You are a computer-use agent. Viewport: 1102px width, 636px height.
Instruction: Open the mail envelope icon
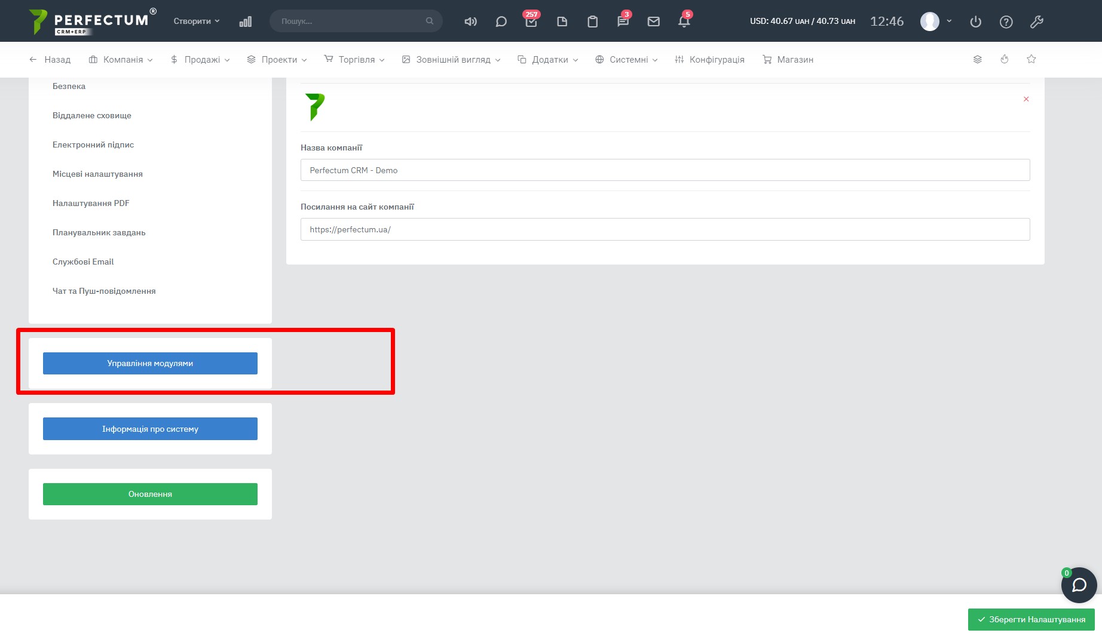click(653, 21)
